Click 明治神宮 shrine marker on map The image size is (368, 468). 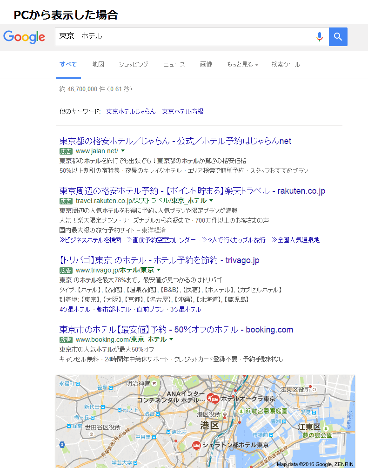154,384
